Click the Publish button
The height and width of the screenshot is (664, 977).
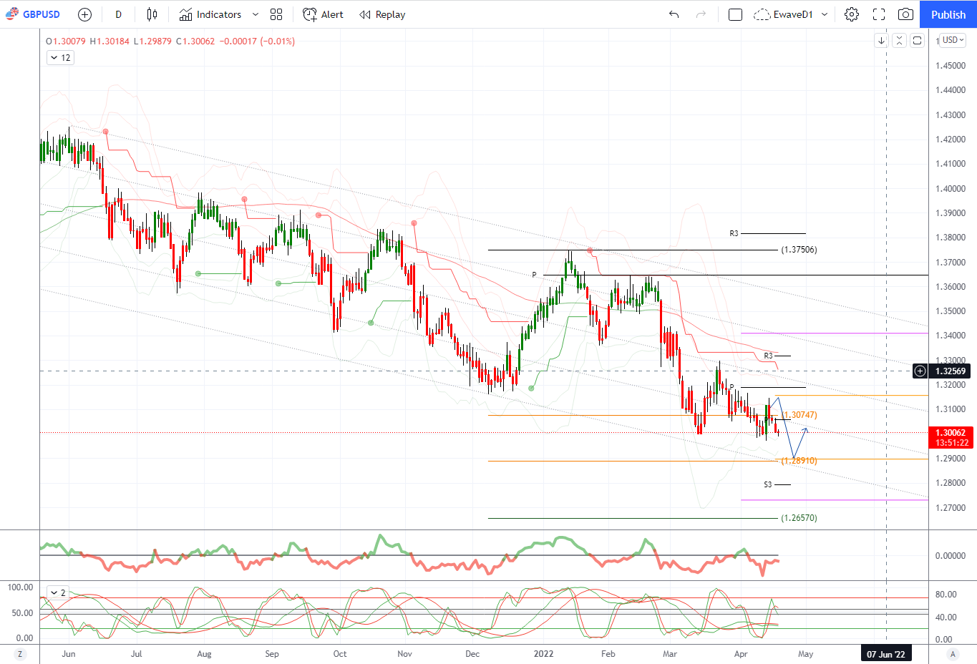click(x=948, y=14)
